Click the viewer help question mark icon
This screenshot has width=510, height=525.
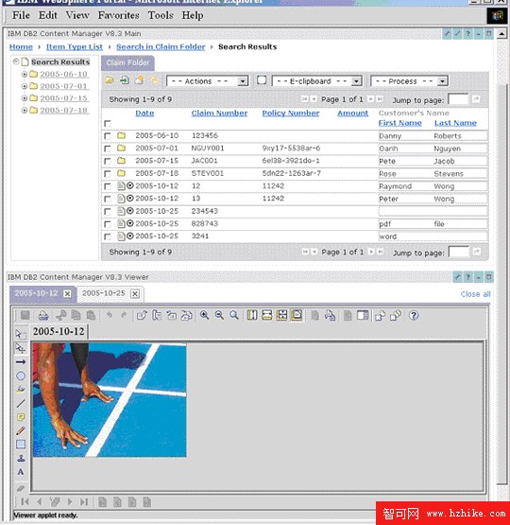click(x=414, y=315)
